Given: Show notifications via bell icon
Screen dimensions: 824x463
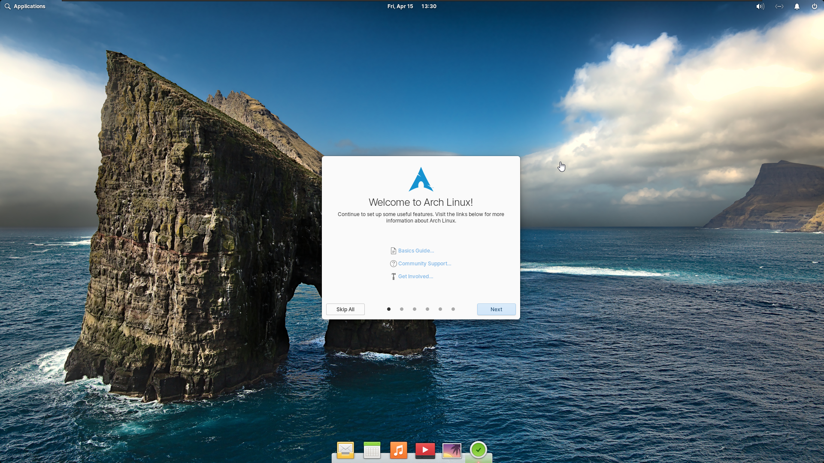Looking at the screenshot, I should (797, 6).
